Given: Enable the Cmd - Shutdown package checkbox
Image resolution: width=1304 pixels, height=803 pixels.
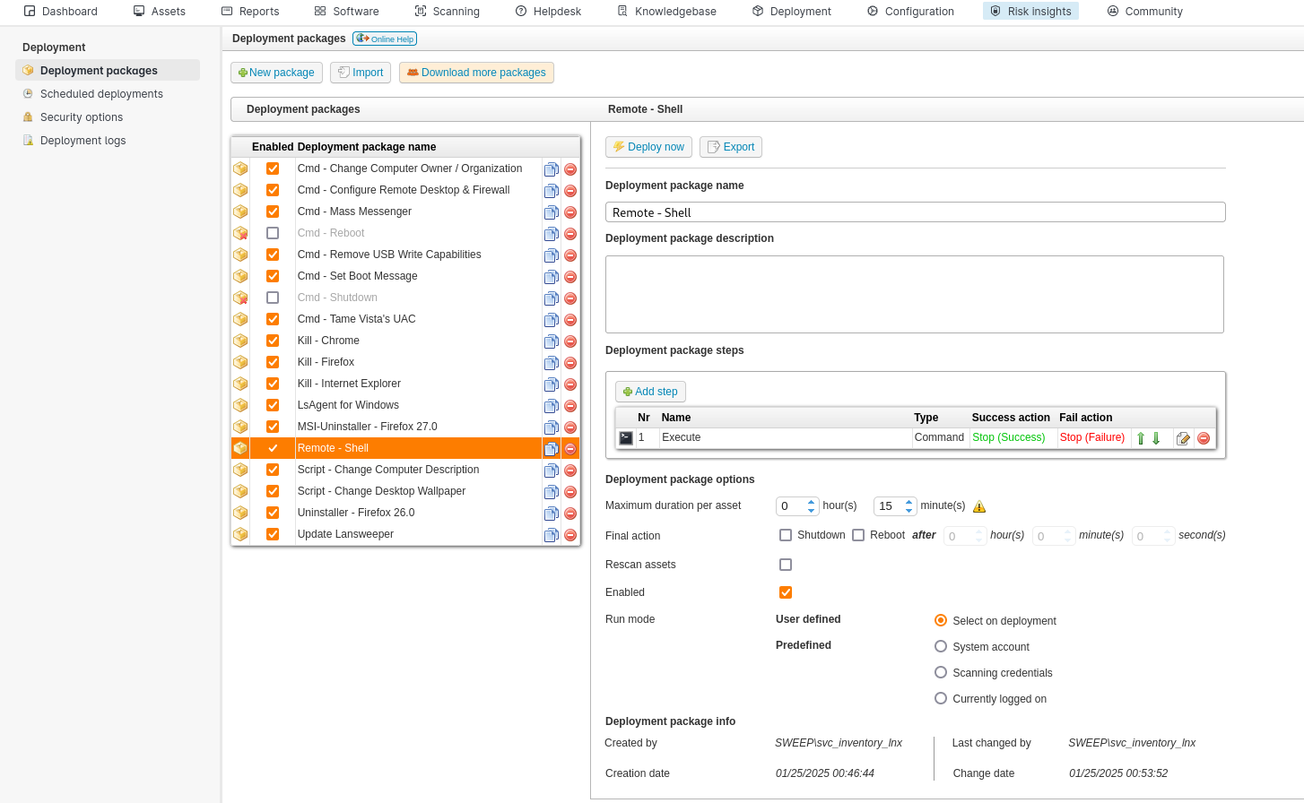Looking at the screenshot, I should tap(273, 298).
